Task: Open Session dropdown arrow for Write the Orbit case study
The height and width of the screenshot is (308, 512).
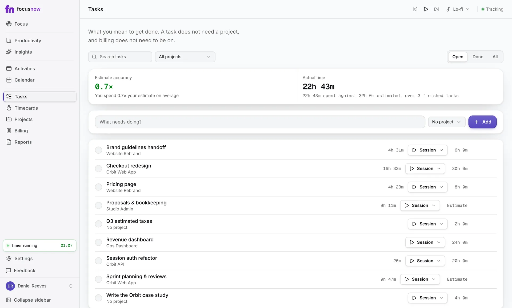Action: tap(441, 298)
